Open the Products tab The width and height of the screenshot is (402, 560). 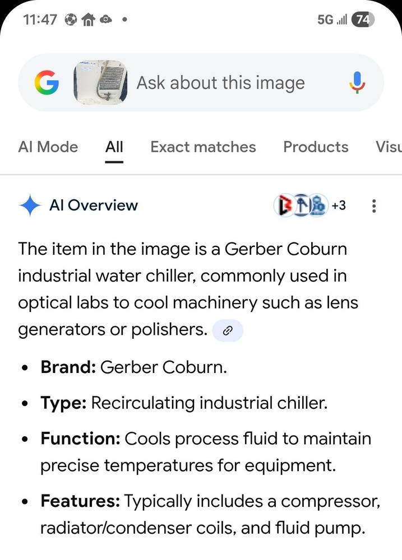(x=316, y=147)
